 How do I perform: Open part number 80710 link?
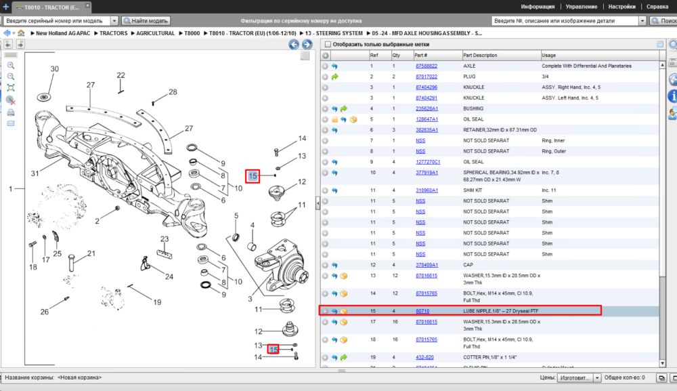[422, 311]
